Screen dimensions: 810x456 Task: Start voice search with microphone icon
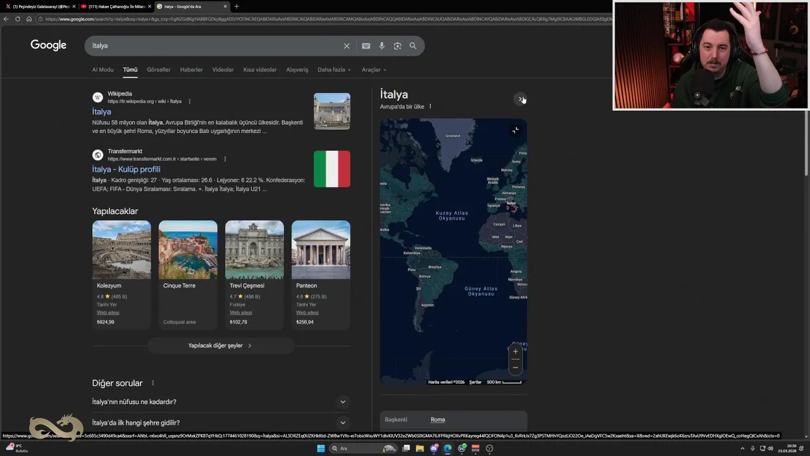[x=382, y=46]
